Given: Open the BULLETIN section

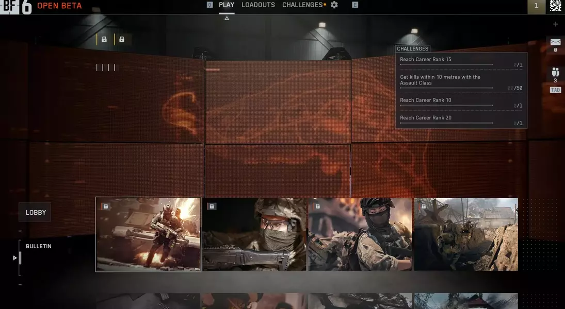Looking at the screenshot, I should pos(39,246).
